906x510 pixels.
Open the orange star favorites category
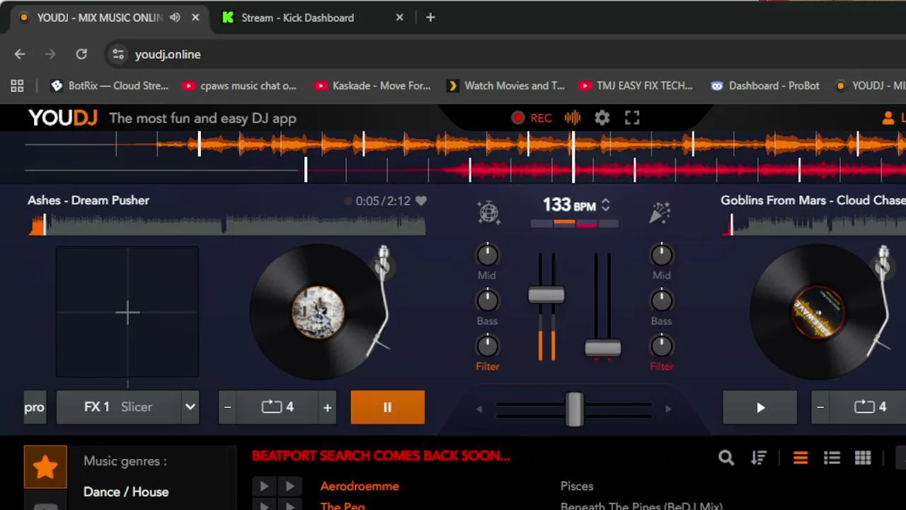point(45,467)
